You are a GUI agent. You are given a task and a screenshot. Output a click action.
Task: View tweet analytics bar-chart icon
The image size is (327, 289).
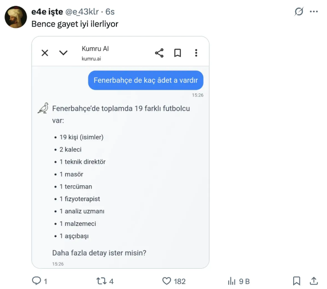pyautogui.click(x=232, y=281)
